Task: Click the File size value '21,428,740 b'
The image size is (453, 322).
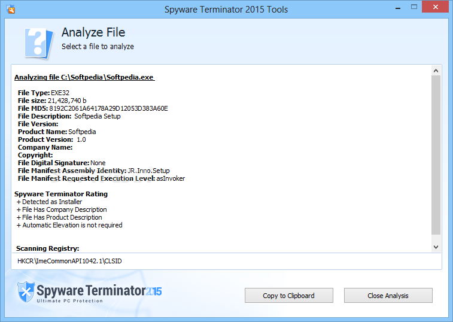Action: 67,101
